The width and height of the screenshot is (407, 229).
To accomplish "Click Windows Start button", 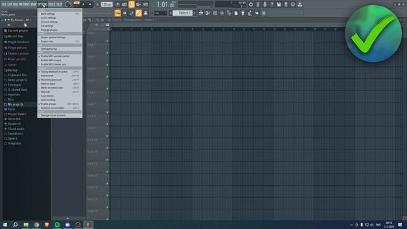I will coord(5,225).
